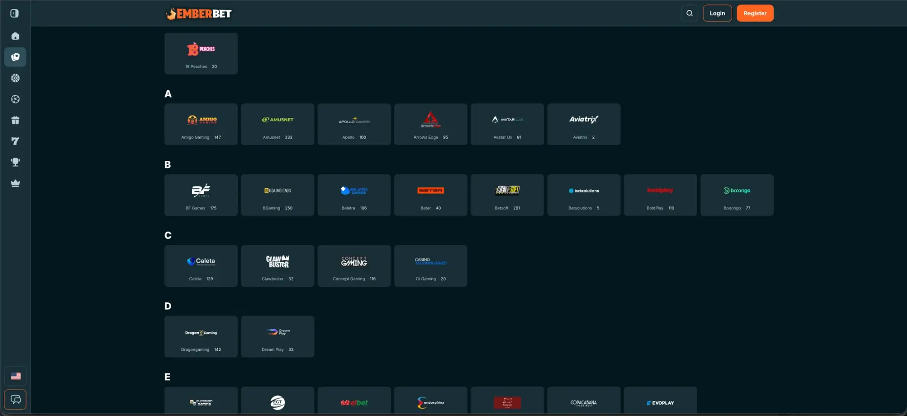Open the Endorphina provider card
The image size is (907, 416).
430,400
